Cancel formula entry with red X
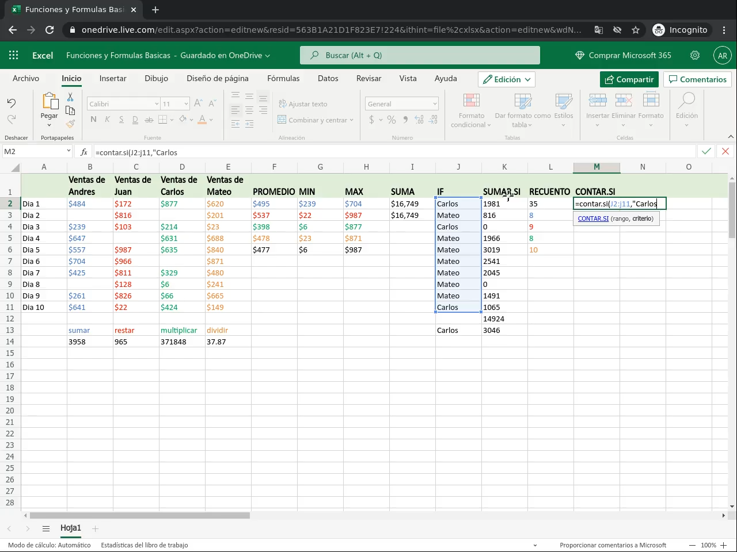This screenshot has height=552, width=737. tap(725, 151)
